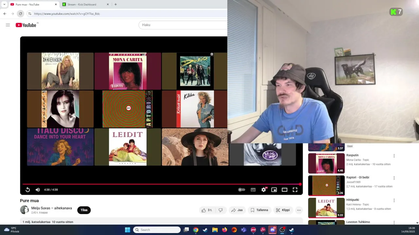Go to the YouTube home logo
The image size is (419, 235).
26,25
